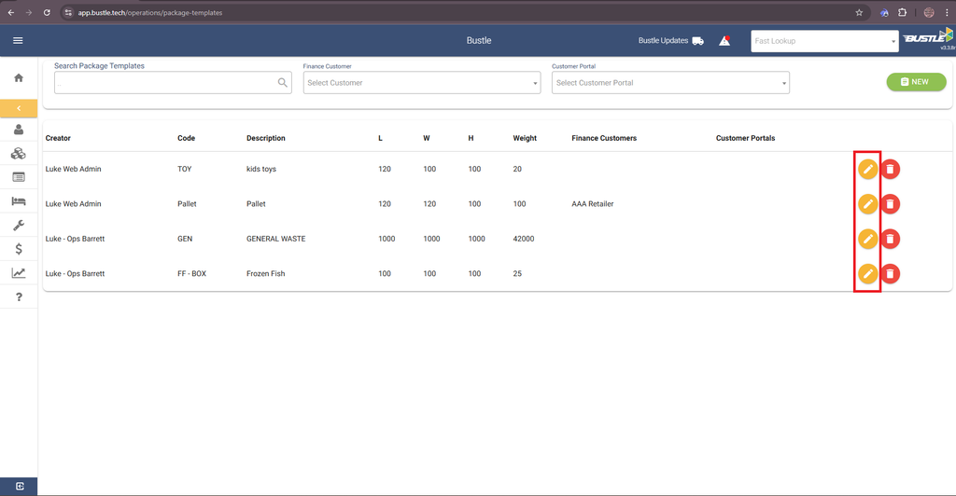Screen dimensions: 956x496
Task: Open browser extensions puzzle icon
Action: [903, 12]
